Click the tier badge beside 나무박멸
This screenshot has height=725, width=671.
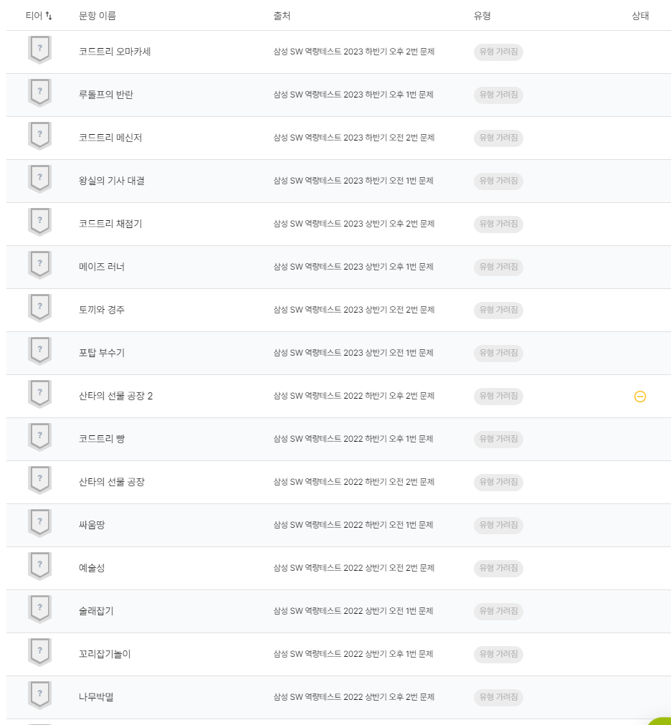click(x=39, y=694)
